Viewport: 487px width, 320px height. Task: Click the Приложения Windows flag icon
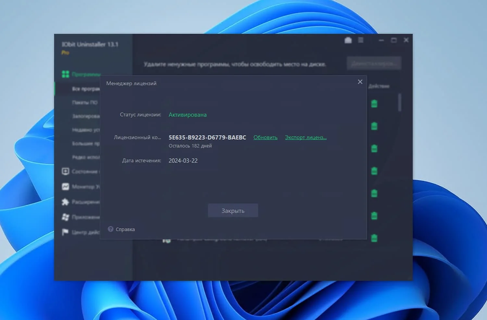65,217
